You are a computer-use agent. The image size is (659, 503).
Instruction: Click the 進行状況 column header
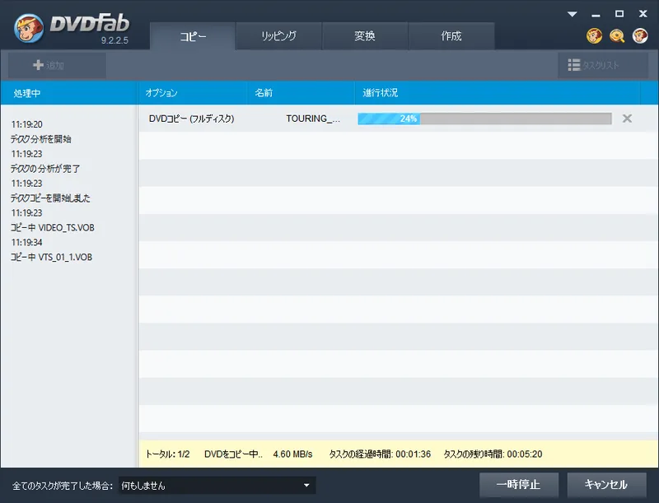click(x=381, y=93)
